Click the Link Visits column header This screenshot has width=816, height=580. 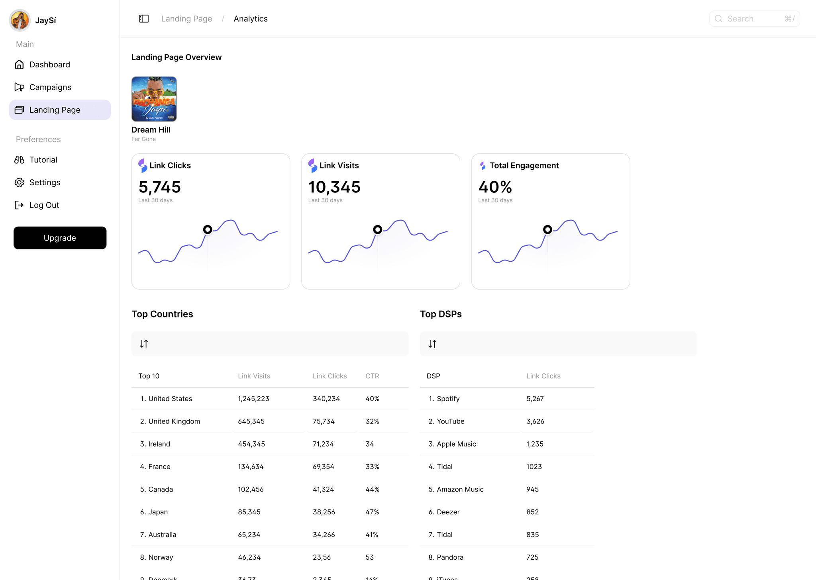coord(254,376)
